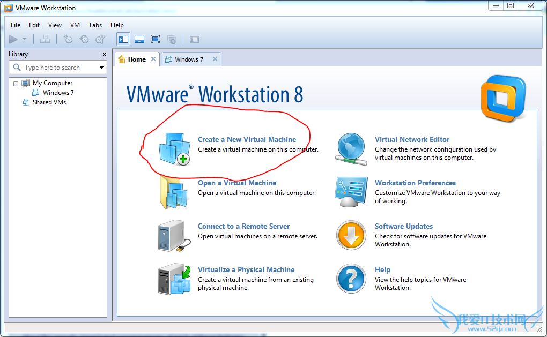The image size is (547, 337).
Task: Click the Open a Virtual Machine folder icon
Action: (x=174, y=192)
